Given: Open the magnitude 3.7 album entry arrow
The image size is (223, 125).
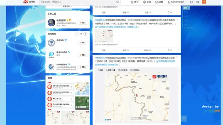Looking at the screenshot, I should click(71, 105).
